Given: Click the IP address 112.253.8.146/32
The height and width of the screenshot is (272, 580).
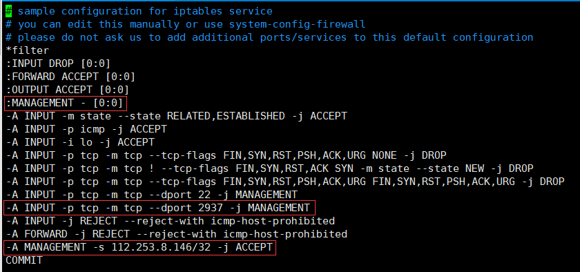Looking at the screenshot, I should pos(161,247).
